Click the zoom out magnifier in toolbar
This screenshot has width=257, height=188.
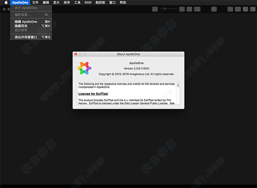coord(155,9)
